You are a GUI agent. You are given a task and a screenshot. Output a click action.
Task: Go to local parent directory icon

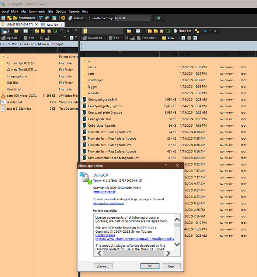(37, 31)
